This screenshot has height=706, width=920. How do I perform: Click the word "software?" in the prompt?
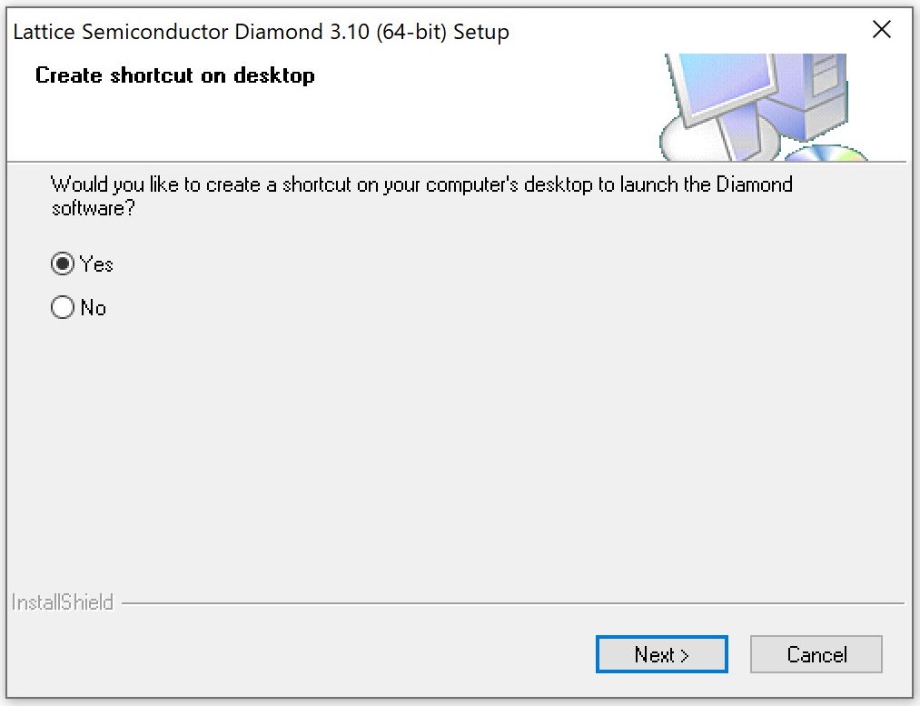[x=94, y=208]
